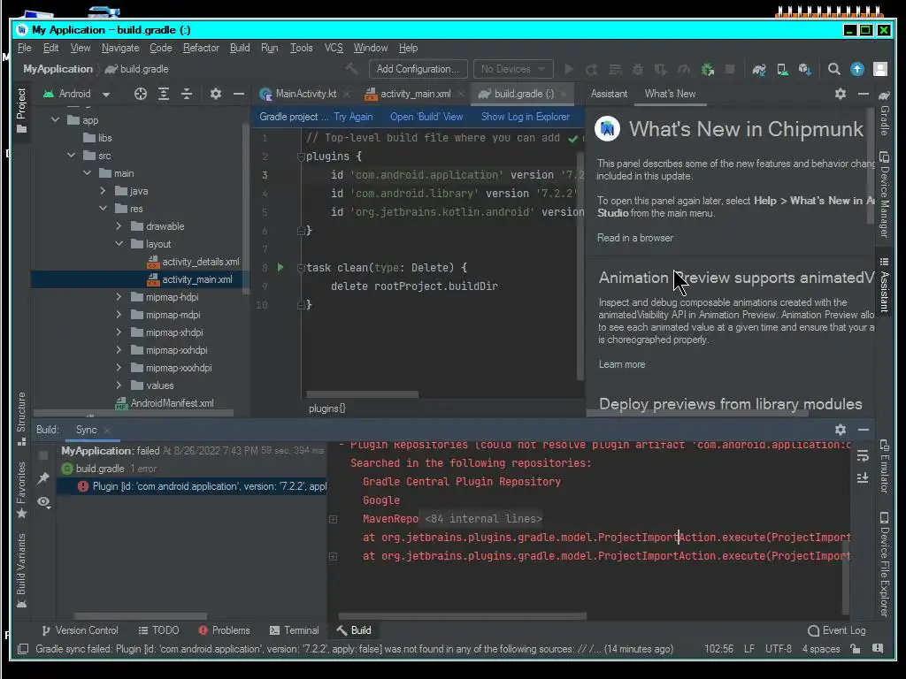
Task: Hide the Assistant panel
Action: [x=864, y=94]
